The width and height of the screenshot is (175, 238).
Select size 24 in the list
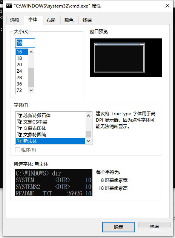tap(22, 71)
